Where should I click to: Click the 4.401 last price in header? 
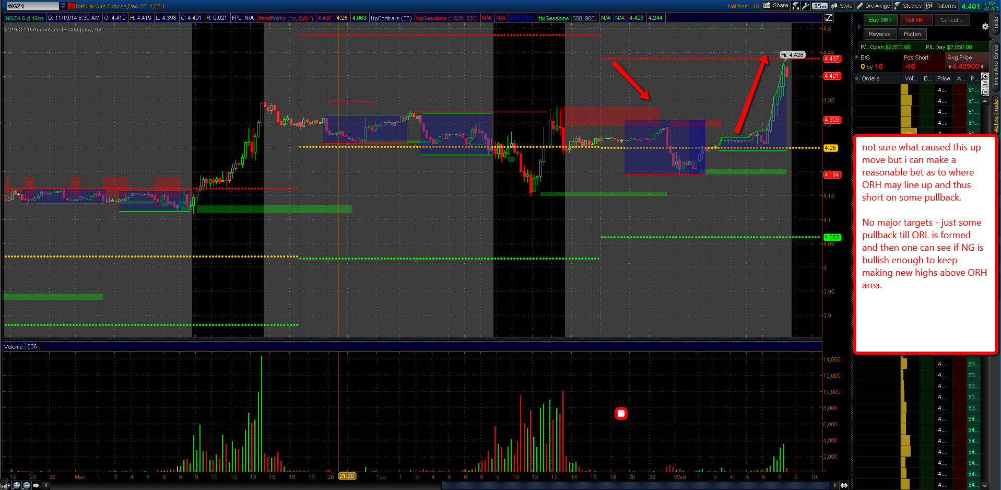970,6
